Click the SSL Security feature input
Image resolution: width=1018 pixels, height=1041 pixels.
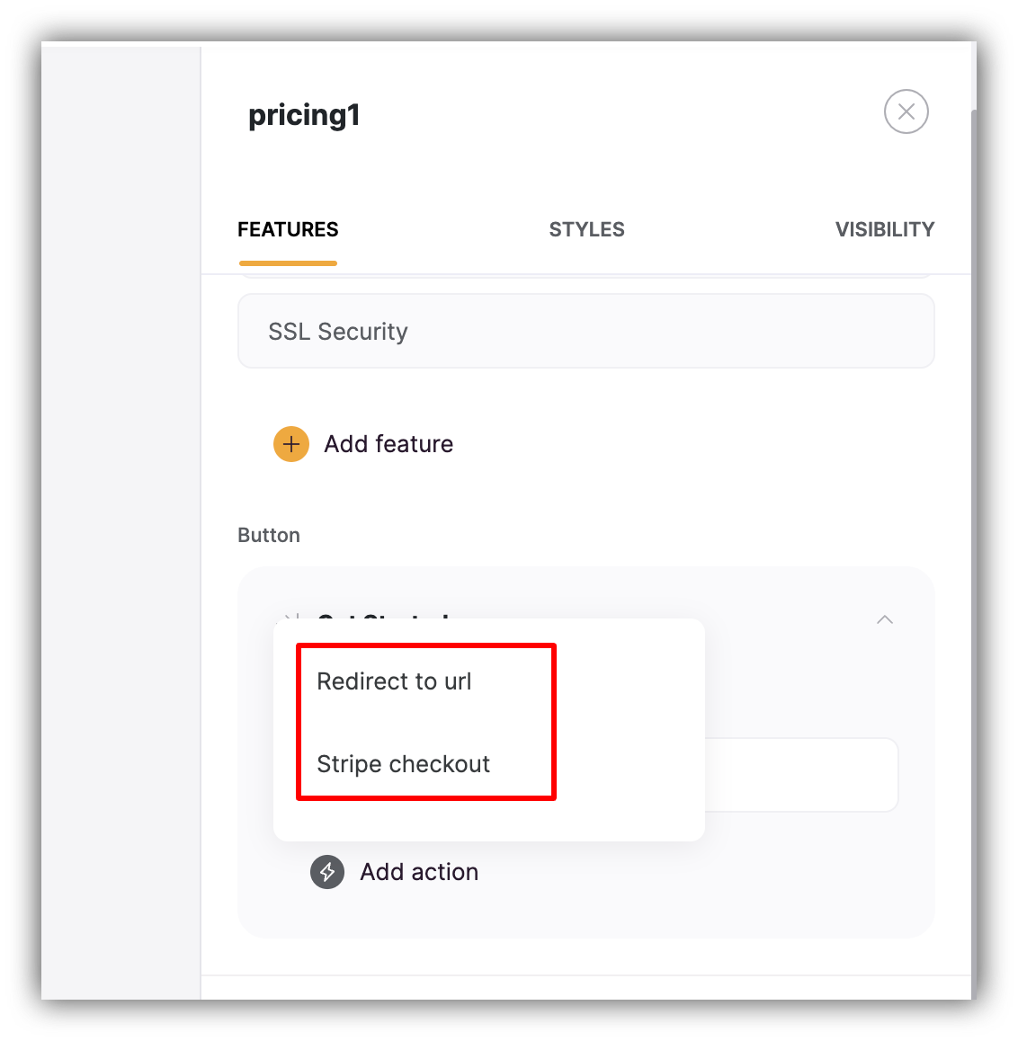(585, 331)
